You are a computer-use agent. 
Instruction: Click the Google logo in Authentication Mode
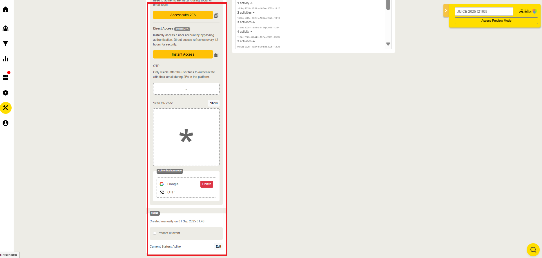point(162,184)
